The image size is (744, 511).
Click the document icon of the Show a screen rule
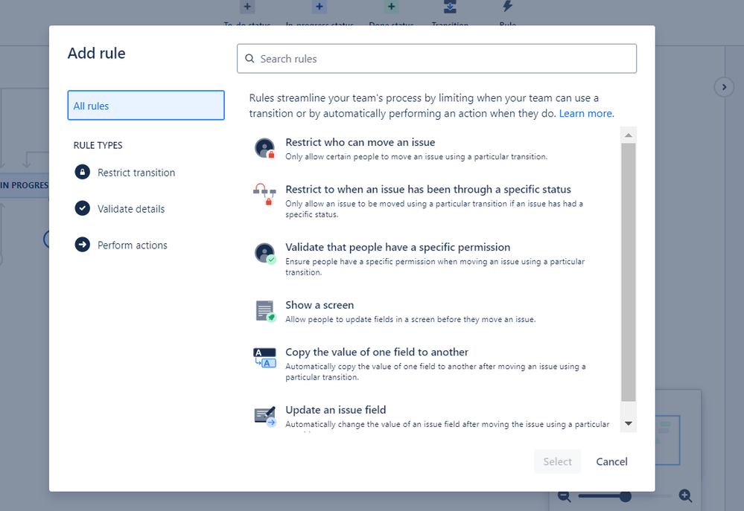[265, 311]
